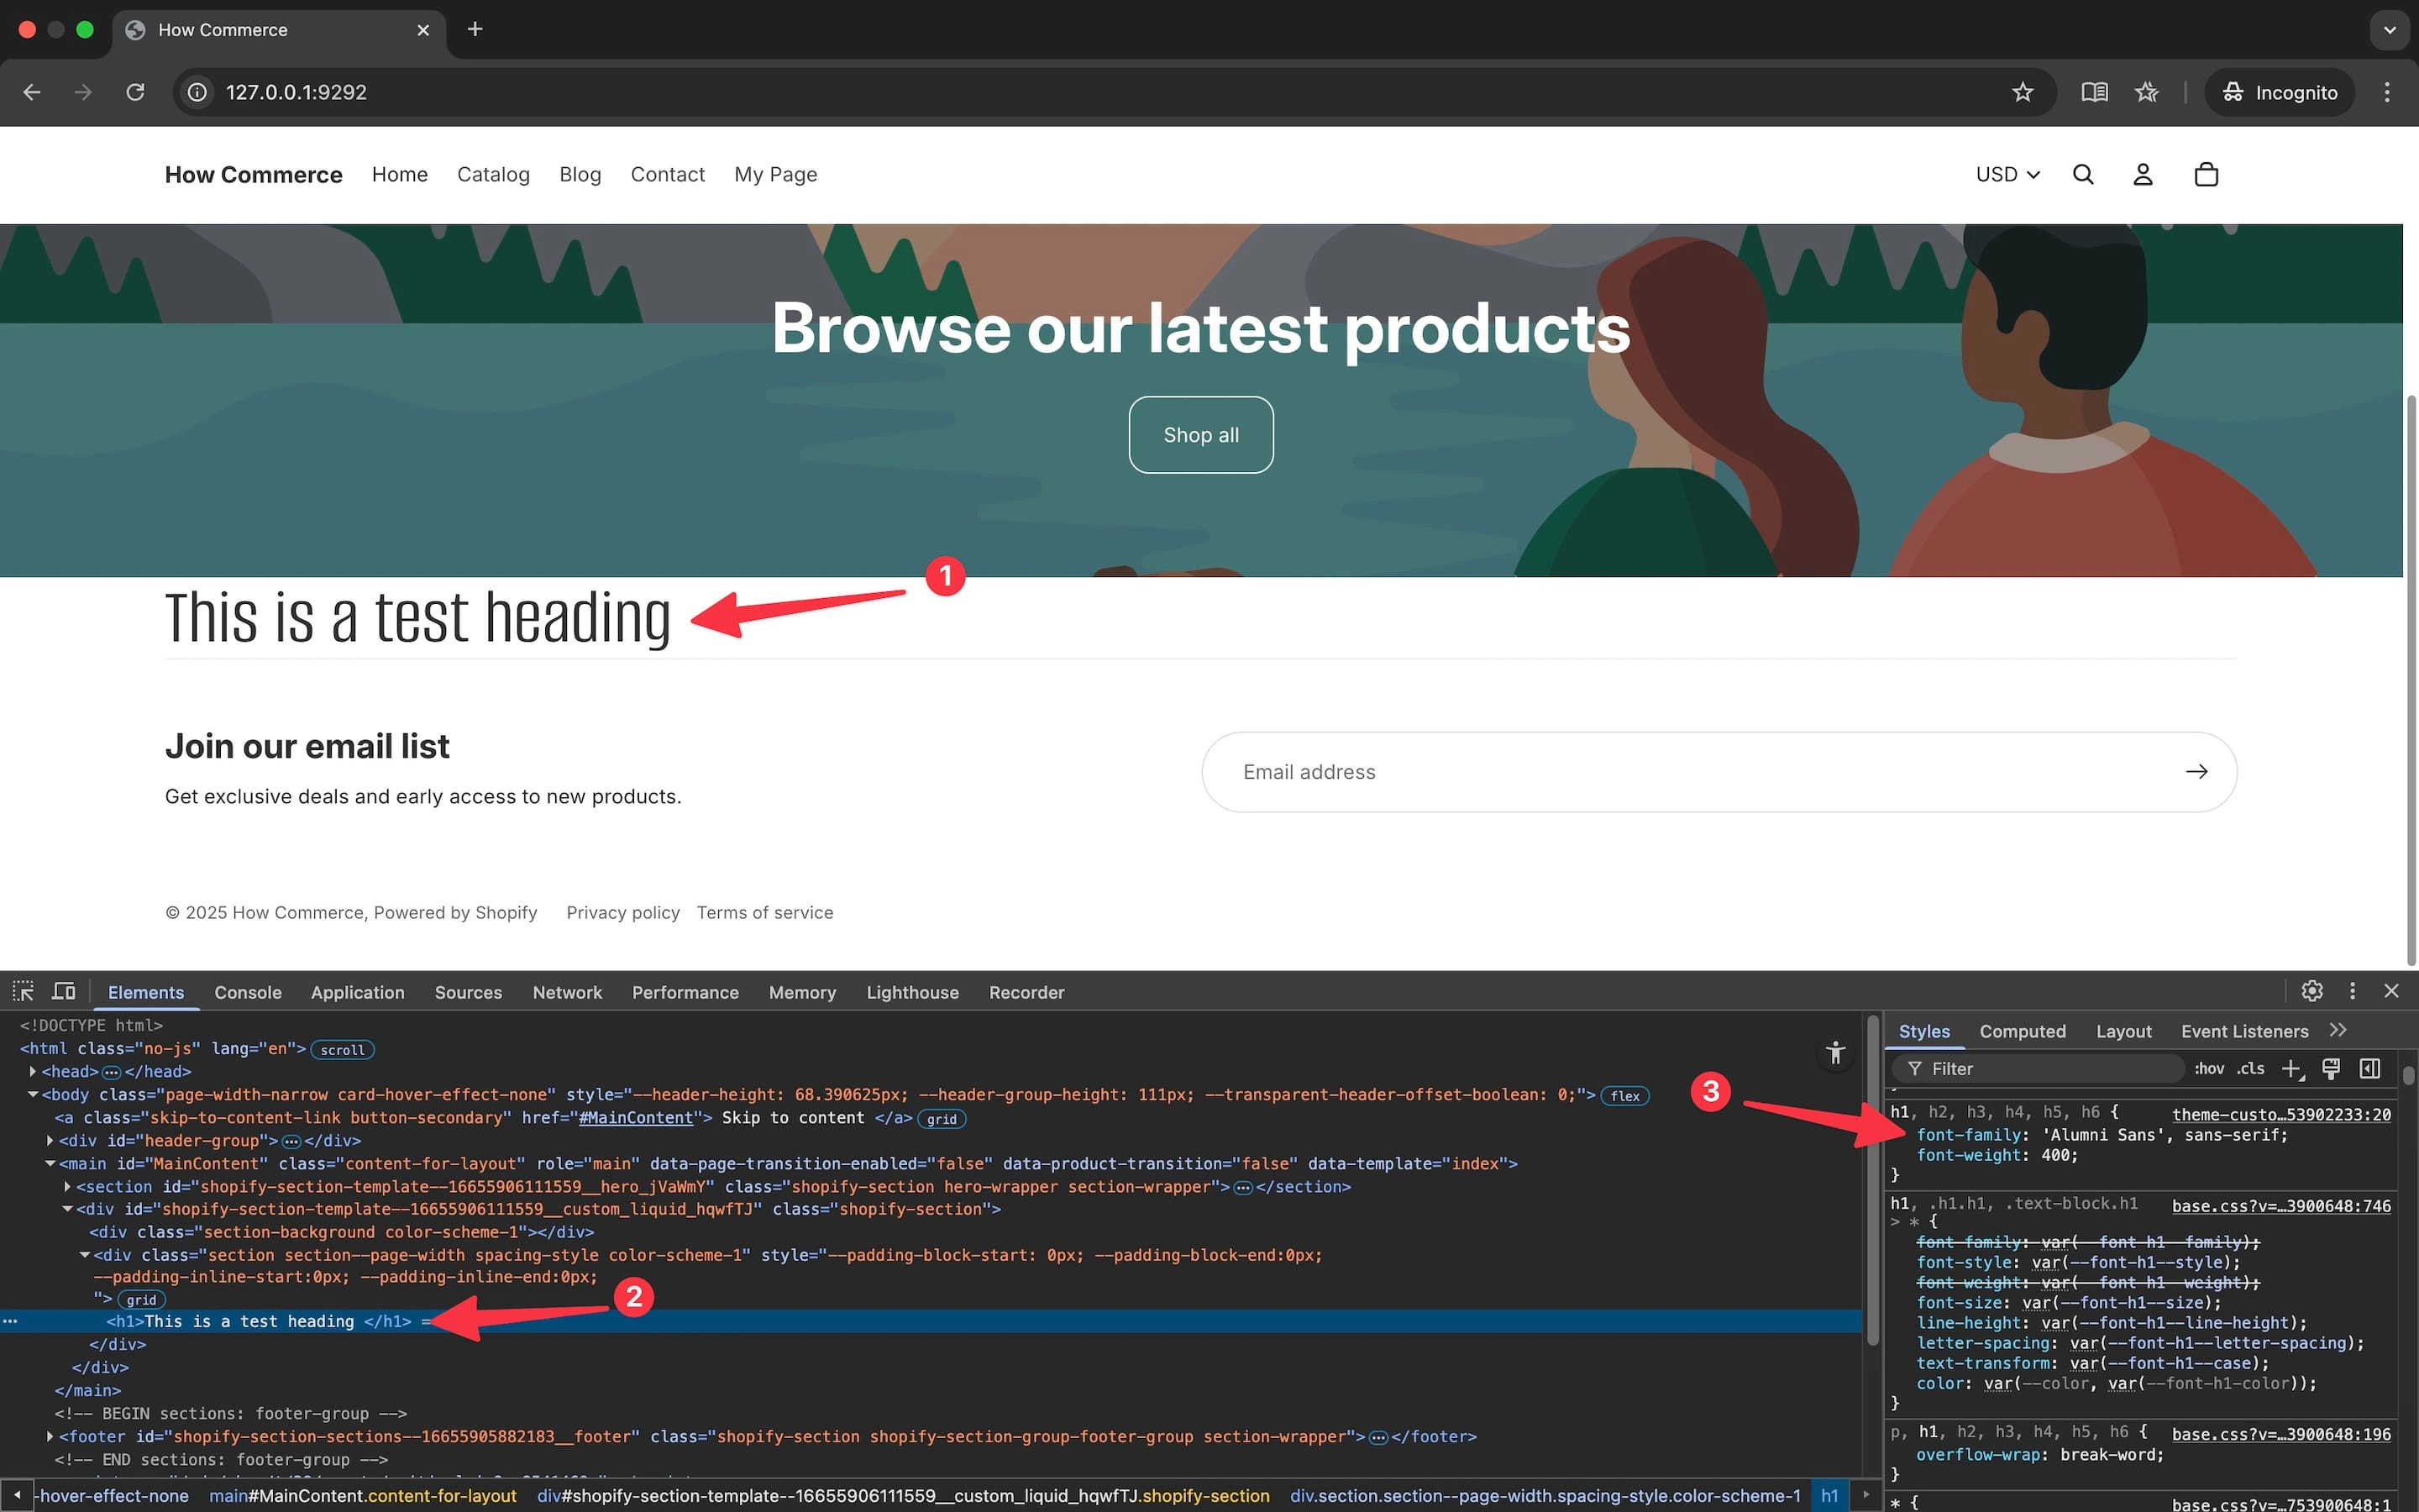Viewport: 2419px width, 1512px height.
Task: Open the tab search dropdown arrow
Action: [x=2389, y=30]
